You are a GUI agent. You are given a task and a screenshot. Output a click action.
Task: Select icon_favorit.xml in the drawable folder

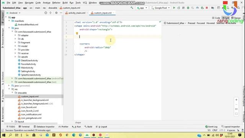(29, 107)
